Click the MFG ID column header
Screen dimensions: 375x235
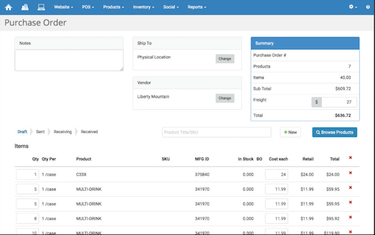pos(202,159)
